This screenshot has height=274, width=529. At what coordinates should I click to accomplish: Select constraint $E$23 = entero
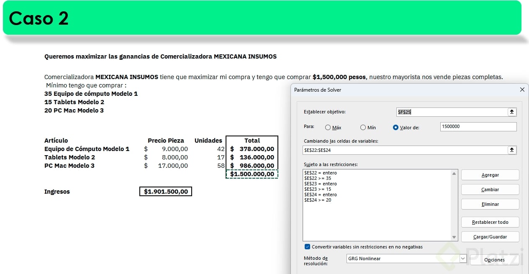pyautogui.click(x=321, y=184)
